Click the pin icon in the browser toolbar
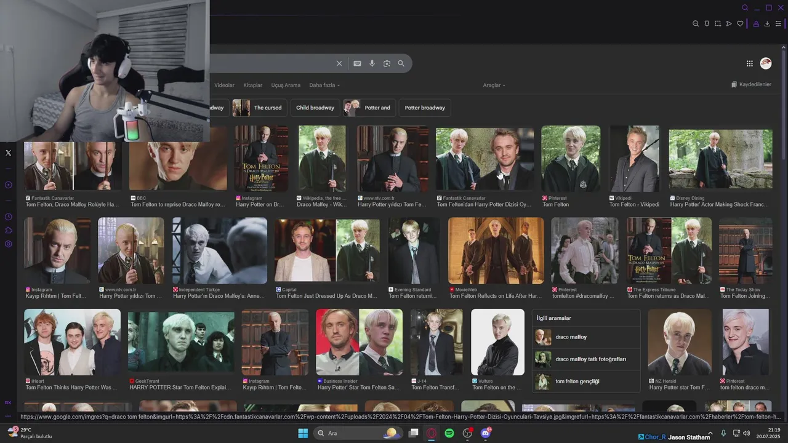The image size is (788, 443). (x=707, y=24)
